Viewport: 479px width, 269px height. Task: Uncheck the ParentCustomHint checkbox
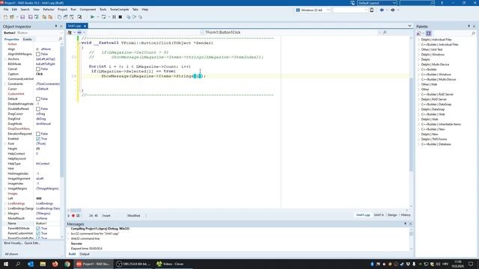point(38,233)
